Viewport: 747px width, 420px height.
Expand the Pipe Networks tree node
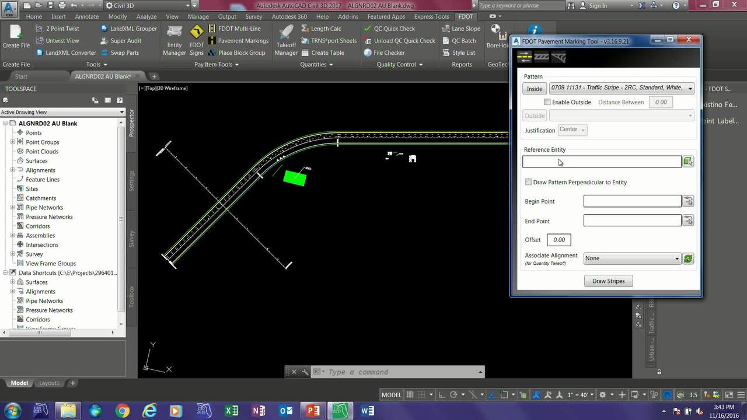click(12, 208)
